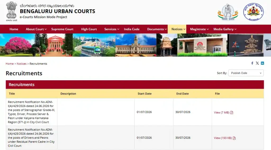The image size is (271, 150).
Task: Click Recruitments breadcrumb text
Action: click(38, 64)
